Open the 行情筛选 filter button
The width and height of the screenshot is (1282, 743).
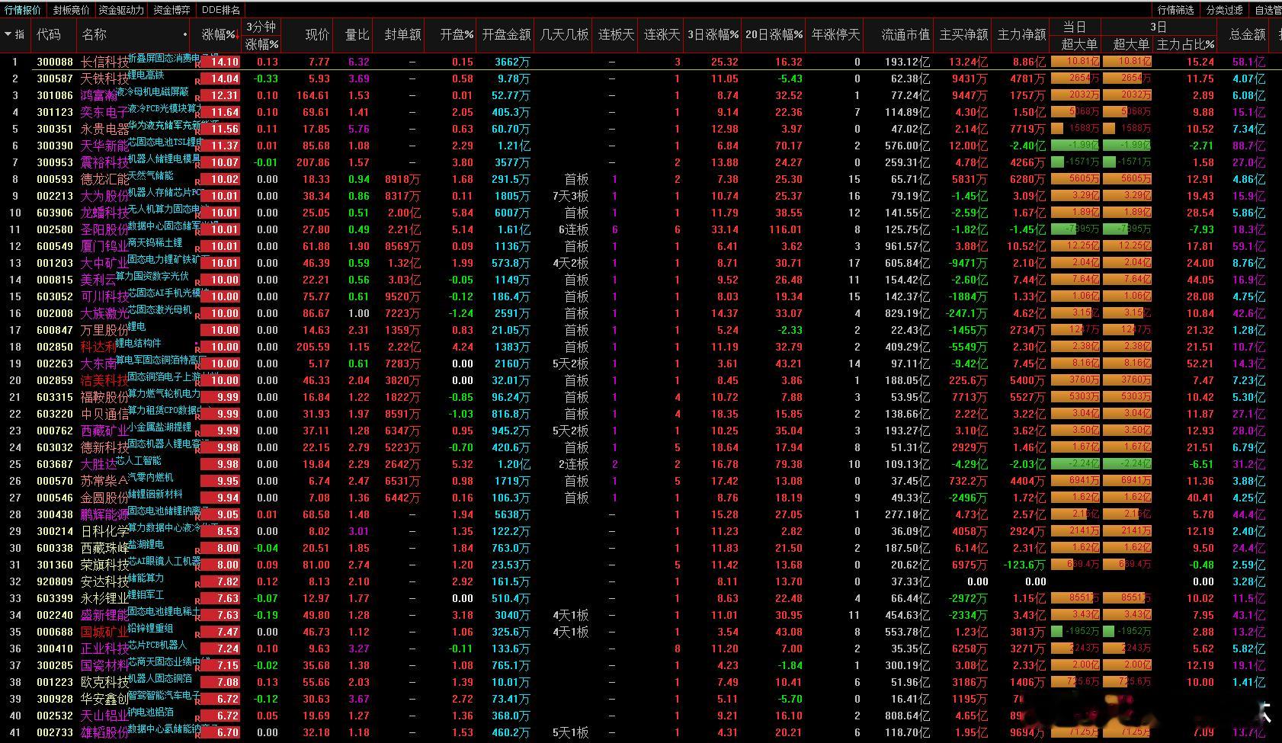pyautogui.click(x=1176, y=10)
